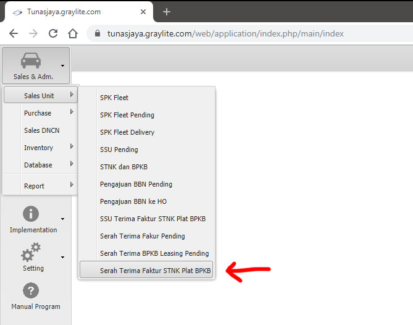Click the Sales & Adm. car icon

tap(31, 61)
